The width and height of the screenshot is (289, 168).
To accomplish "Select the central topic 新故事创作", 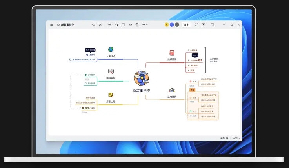I will coord(142,91).
